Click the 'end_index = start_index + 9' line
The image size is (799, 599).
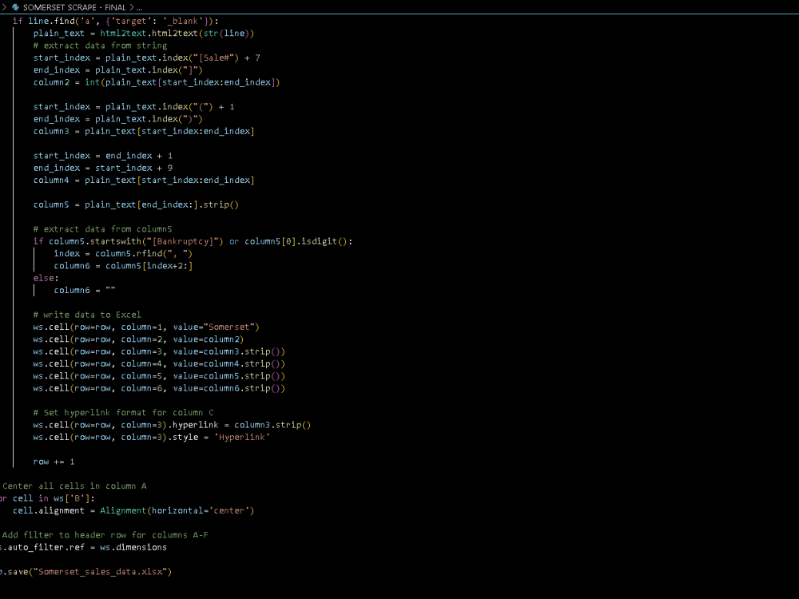[x=103, y=168]
